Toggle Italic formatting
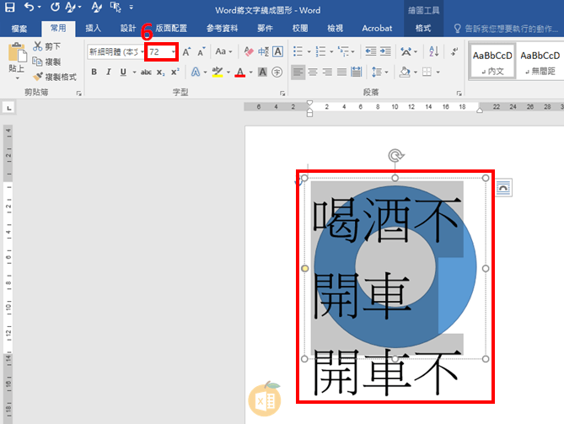564x424 pixels. tap(108, 72)
